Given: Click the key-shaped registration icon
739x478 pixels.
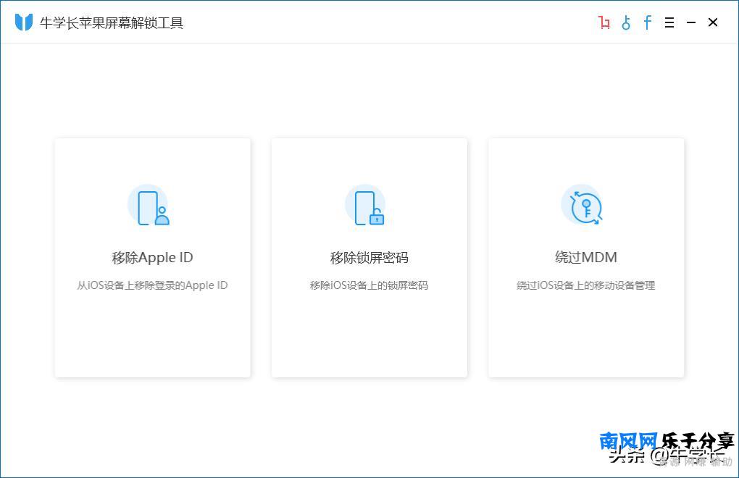Looking at the screenshot, I should pyautogui.click(x=625, y=22).
